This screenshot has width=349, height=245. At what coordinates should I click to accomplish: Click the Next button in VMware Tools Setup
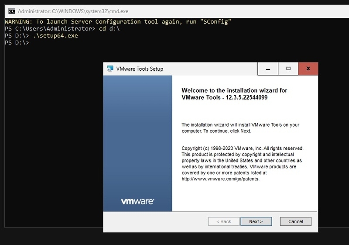pos(256,221)
